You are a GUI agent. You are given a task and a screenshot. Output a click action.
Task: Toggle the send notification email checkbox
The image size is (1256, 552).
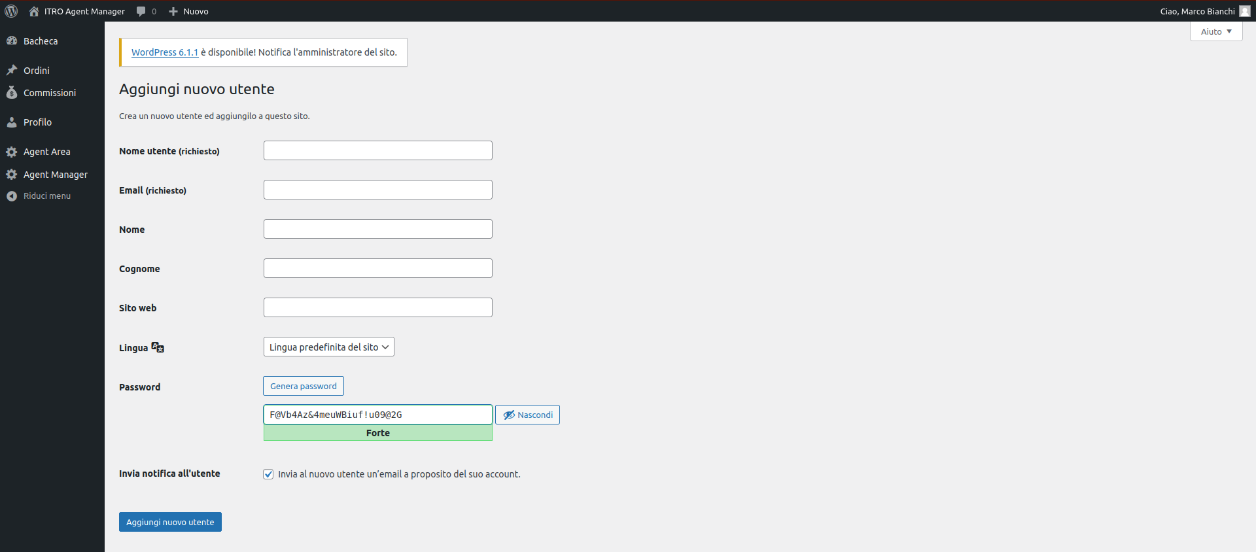point(268,474)
